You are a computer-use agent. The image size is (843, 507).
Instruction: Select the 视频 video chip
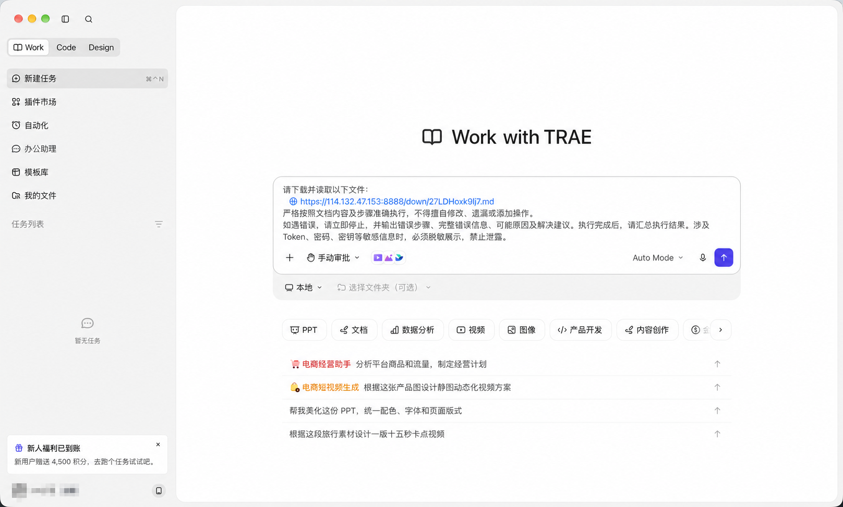pos(471,330)
